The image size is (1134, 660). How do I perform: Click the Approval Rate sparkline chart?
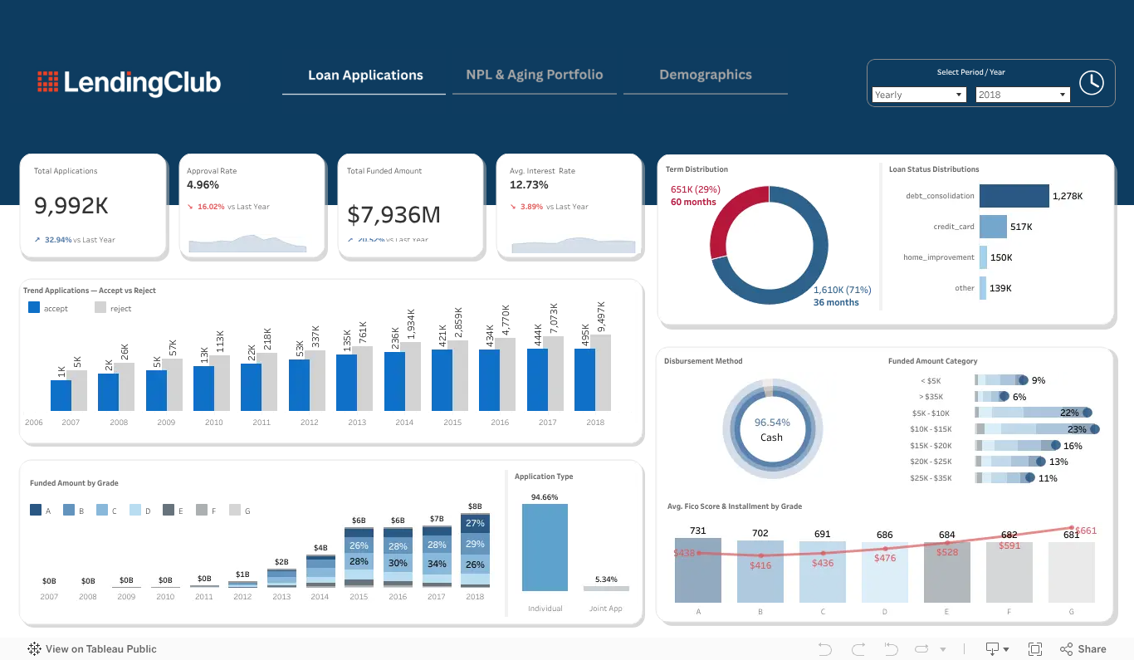tap(247, 243)
